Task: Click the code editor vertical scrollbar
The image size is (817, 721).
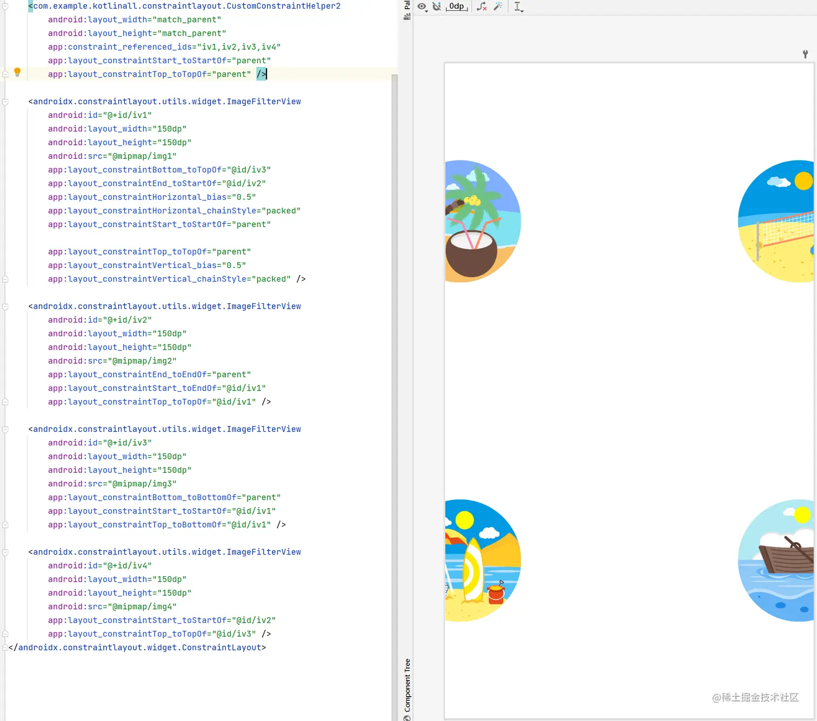Action: pyautogui.click(x=394, y=397)
